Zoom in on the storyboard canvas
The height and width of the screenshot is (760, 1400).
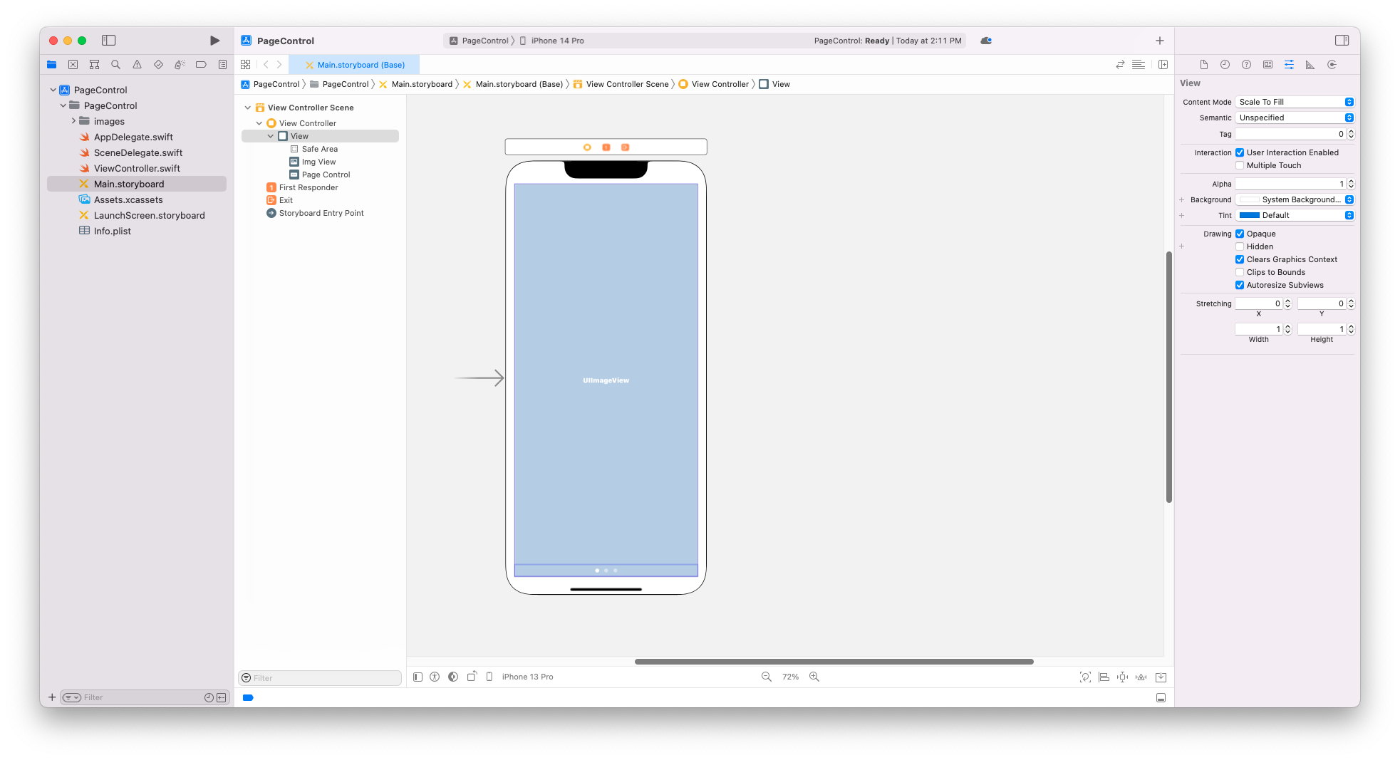point(814,677)
